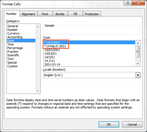Choose the Accounting category

click(21, 37)
